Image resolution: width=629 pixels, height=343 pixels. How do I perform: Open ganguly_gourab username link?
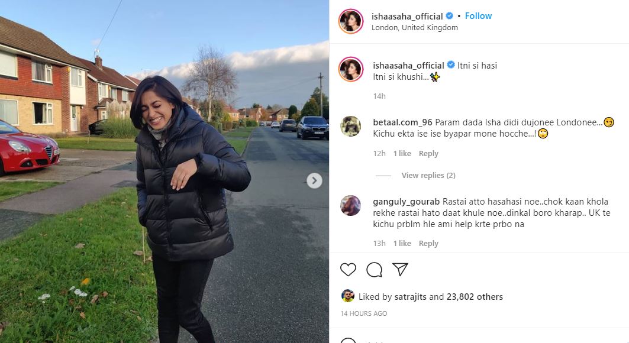click(x=406, y=202)
